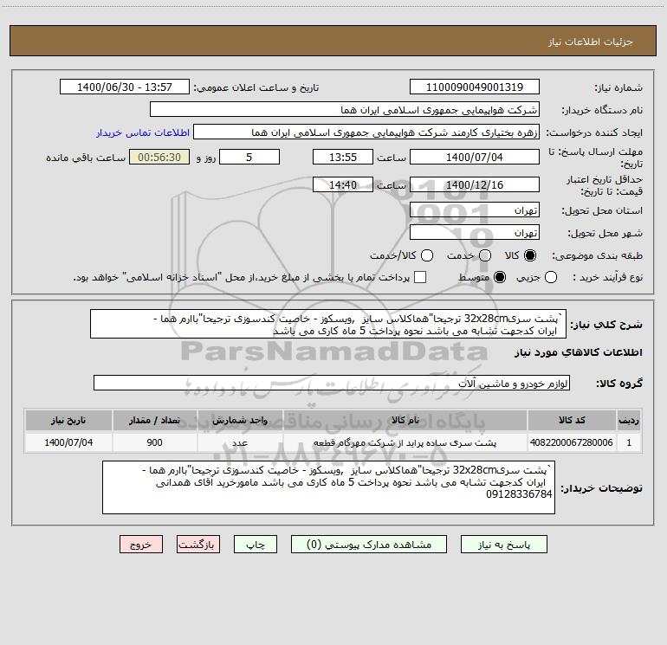Click the product code cell 4082200067280006
The width and height of the screenshot is (667, 645).
[x=572, y=442]
